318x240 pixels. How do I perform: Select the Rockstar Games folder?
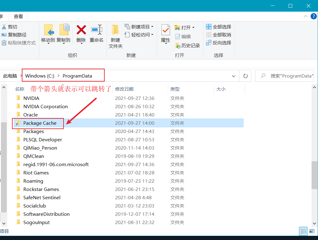41,189
